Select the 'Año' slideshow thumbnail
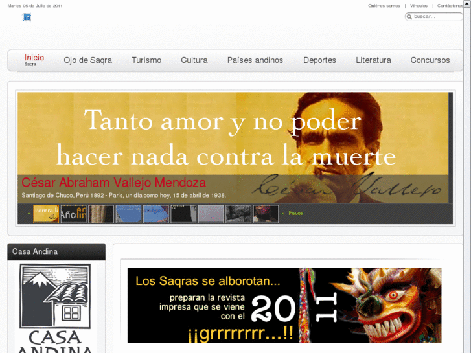This screenshot has height=353, width=471. pyautogui.click(x=74, y=214)
